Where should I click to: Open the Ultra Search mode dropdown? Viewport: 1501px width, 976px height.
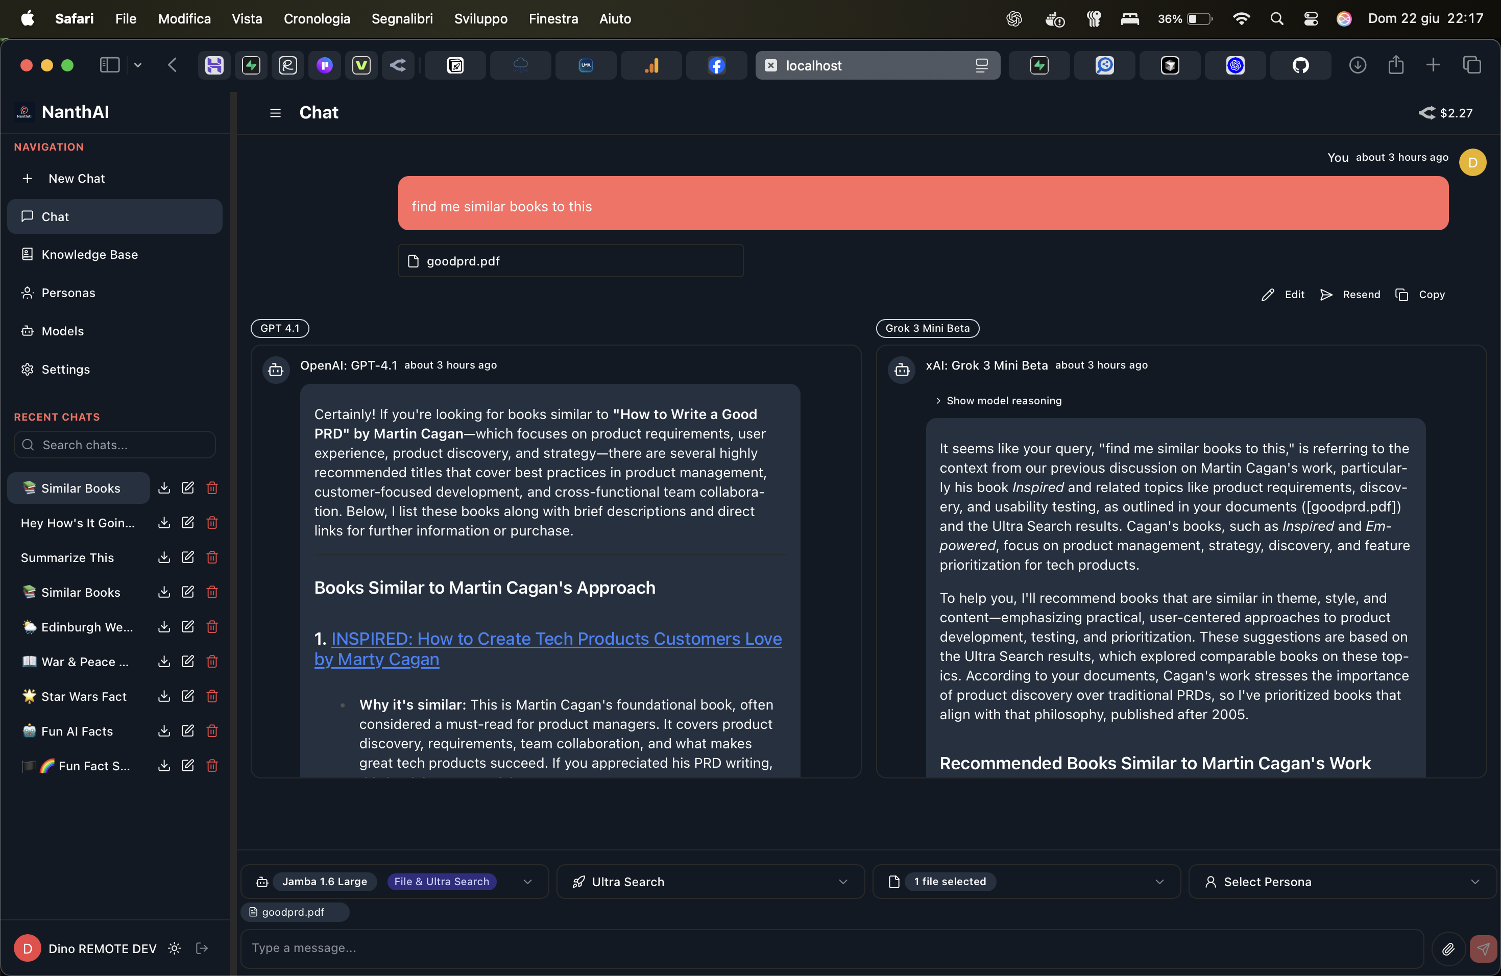710,882
